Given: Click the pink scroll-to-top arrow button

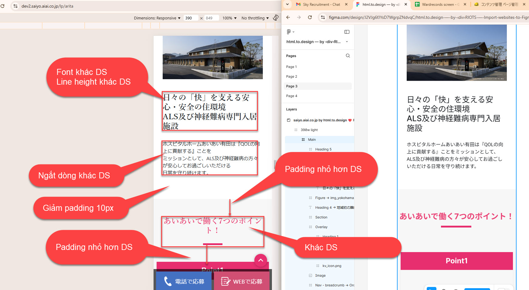Looking at the screenshot, I should coord(260,260).
